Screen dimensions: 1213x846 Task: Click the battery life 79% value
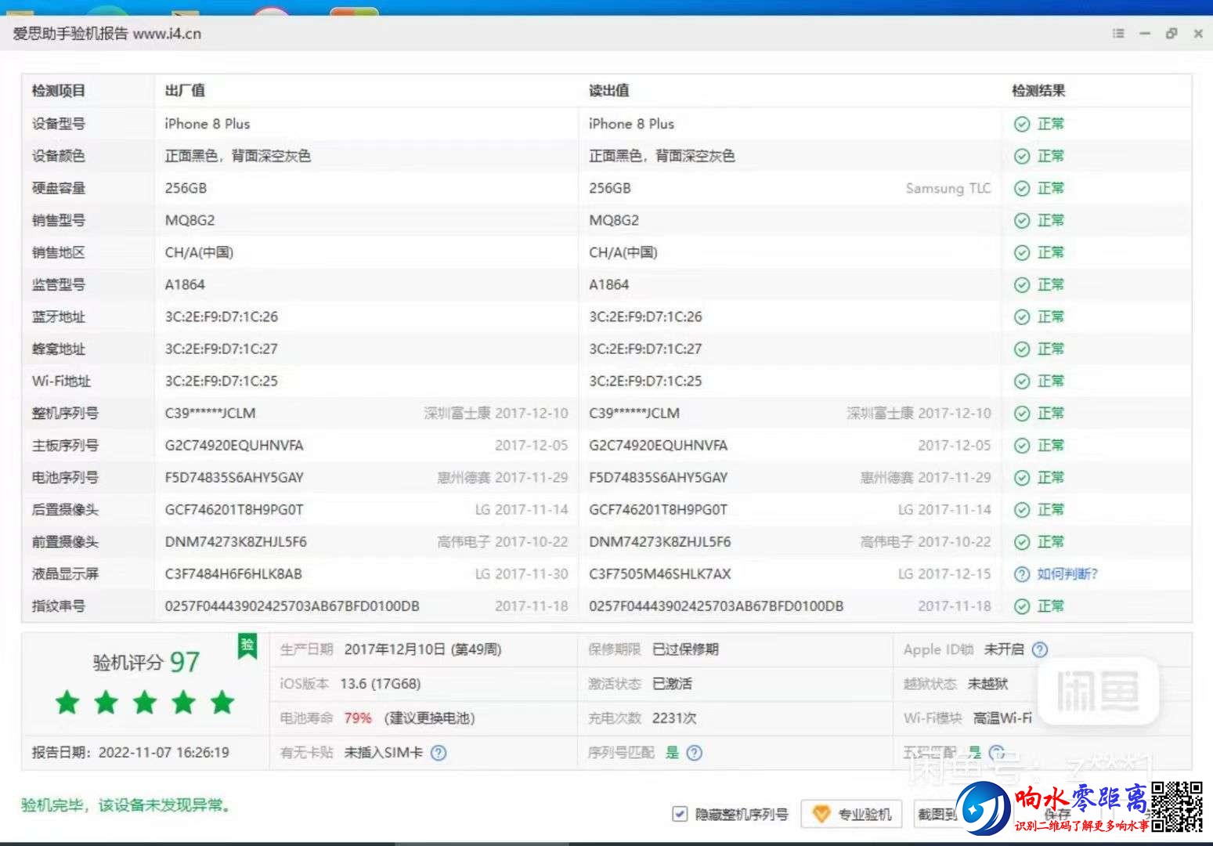tap(358, 718)
